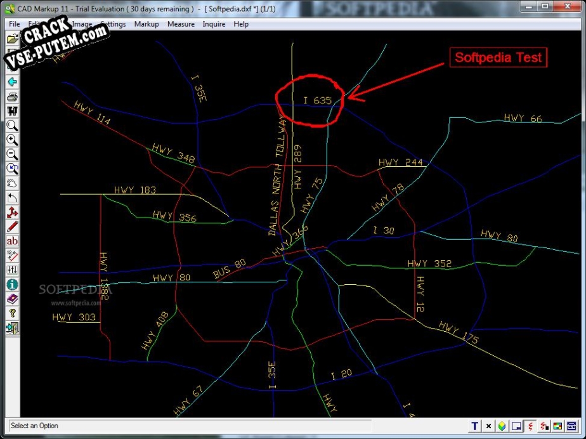Click the 'HWY 175' map label
Image resolution: width=586 pixels, height=439 pixels.
pyautogui.click(x=458, y=332)
